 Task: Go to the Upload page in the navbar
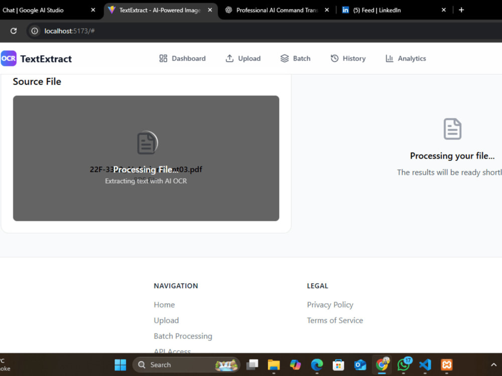coord(243,59)
